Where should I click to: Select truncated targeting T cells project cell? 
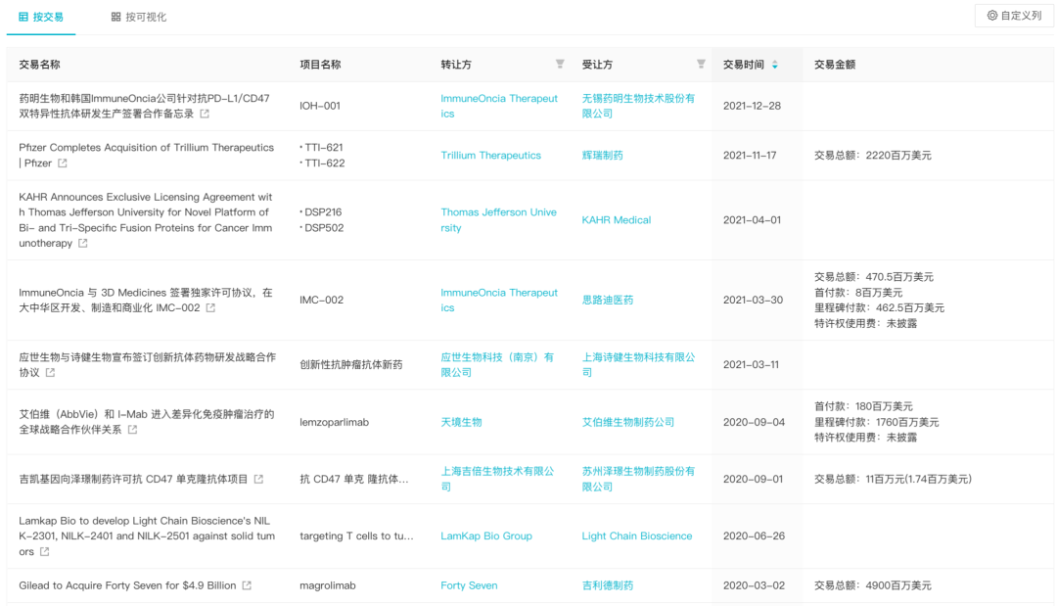356,536
